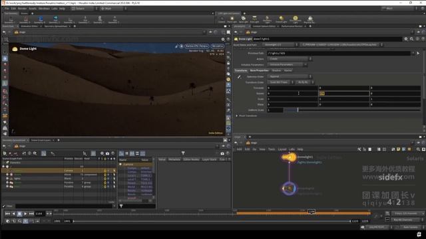Jump to first frame playback button
This screenshot has height=239, width=426.
coord(7,214)
